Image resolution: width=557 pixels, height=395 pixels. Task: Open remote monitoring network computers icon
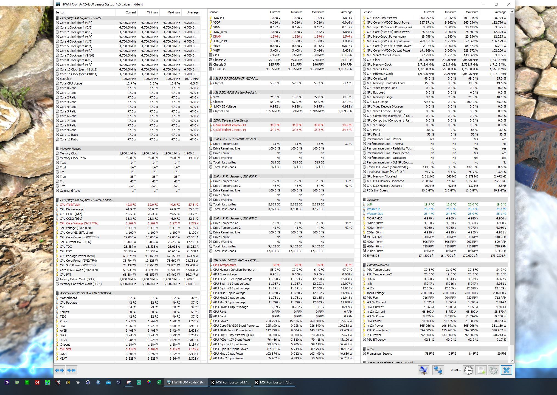pos(438,370)
